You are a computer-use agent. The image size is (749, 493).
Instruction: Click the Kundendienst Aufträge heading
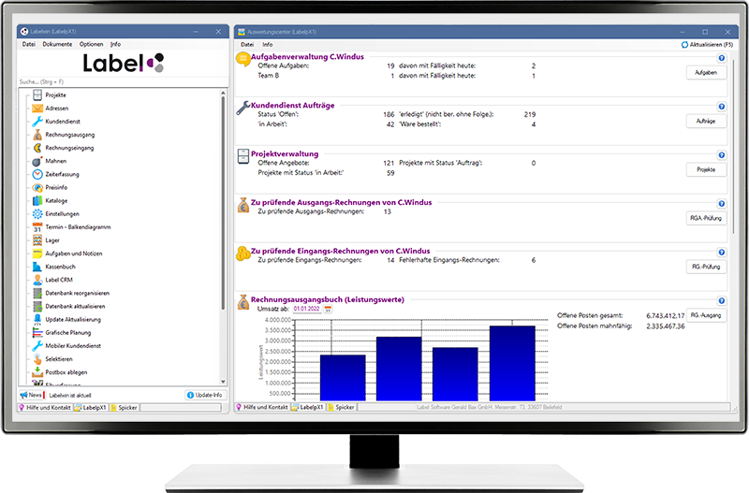293,106
